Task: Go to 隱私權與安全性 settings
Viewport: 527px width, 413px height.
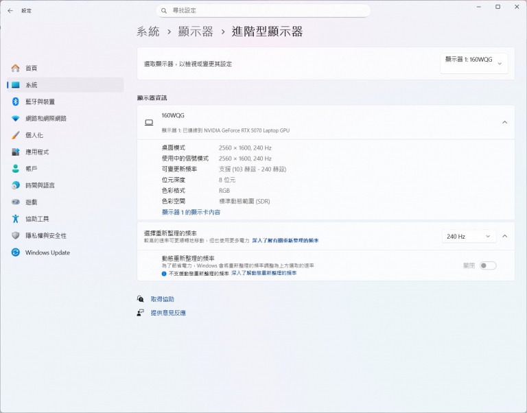Action: [x=45, y=235]
